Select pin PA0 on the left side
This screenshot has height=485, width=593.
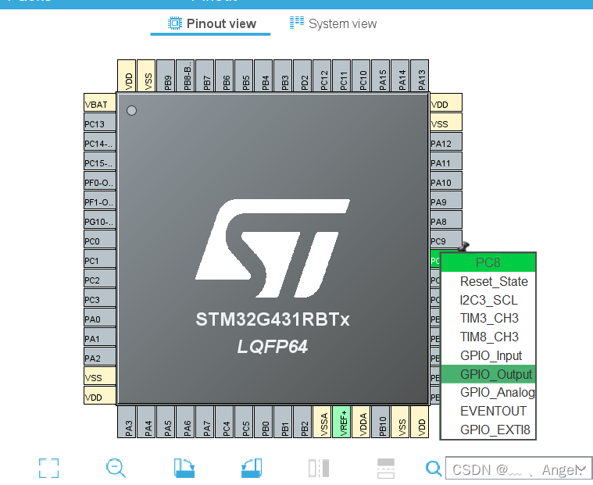100,317
